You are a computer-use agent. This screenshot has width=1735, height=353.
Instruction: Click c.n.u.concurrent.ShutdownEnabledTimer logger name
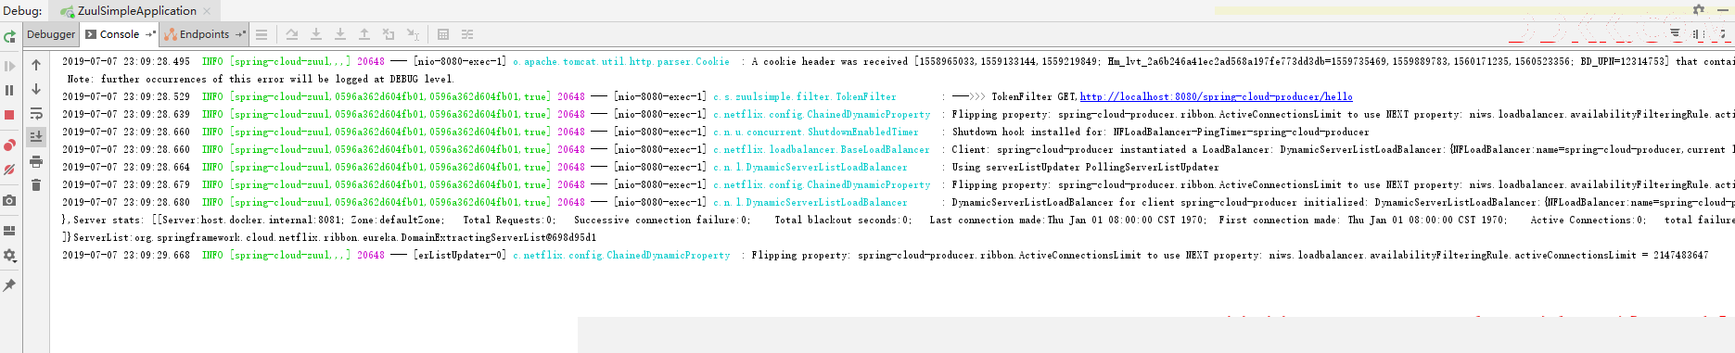pyautogui.click(x=816, y=132)
